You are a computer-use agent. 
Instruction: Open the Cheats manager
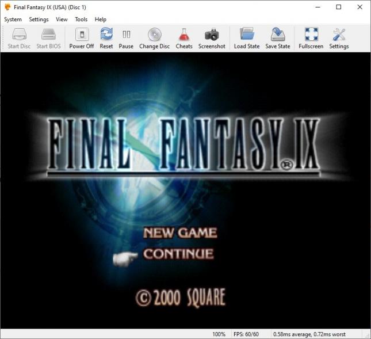[184, 39]
